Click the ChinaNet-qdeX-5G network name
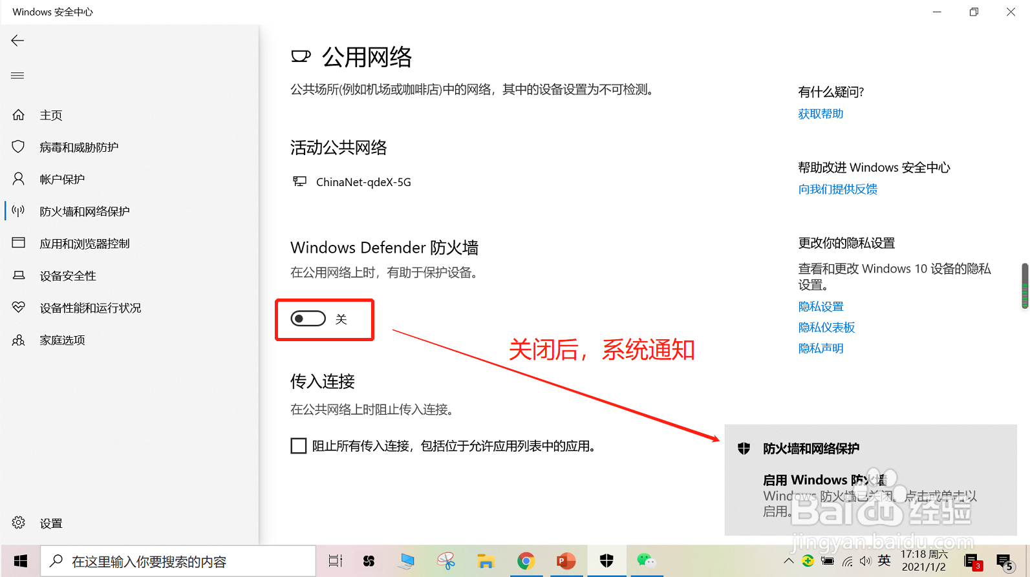This screenshot has height=577, width=1030. coord(363,182)
